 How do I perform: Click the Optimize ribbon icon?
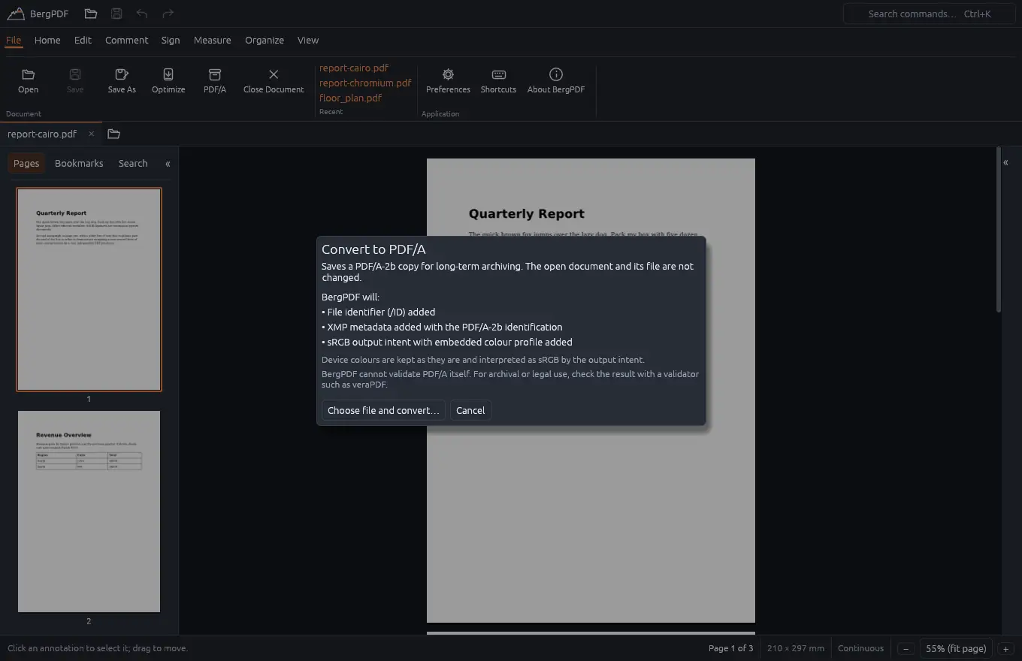[168, 81]
